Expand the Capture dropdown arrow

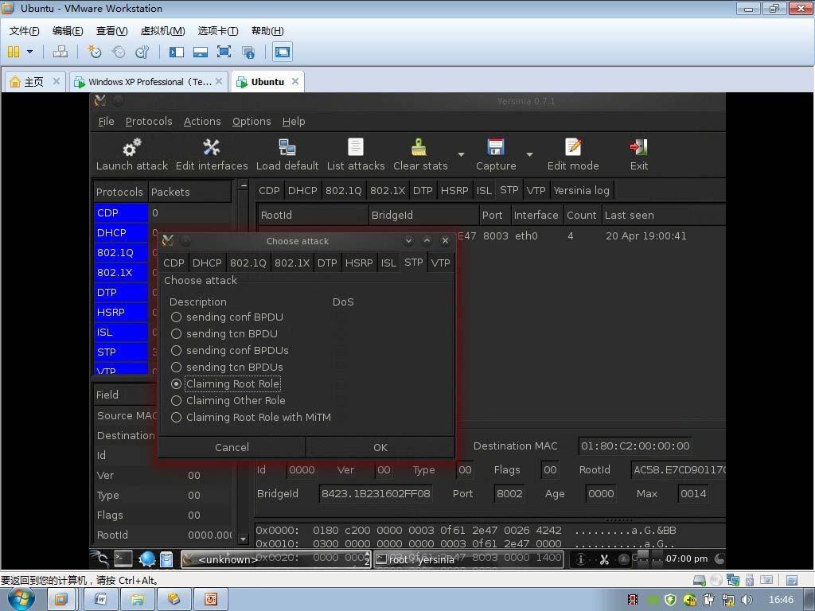tap(529, 154)
